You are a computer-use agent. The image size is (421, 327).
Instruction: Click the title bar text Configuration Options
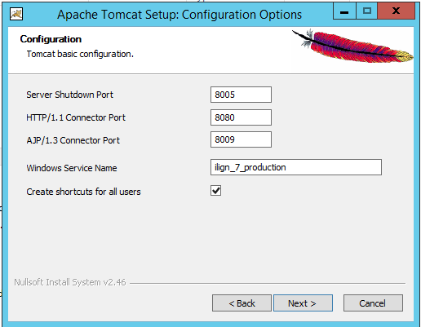tap(242, 15)
